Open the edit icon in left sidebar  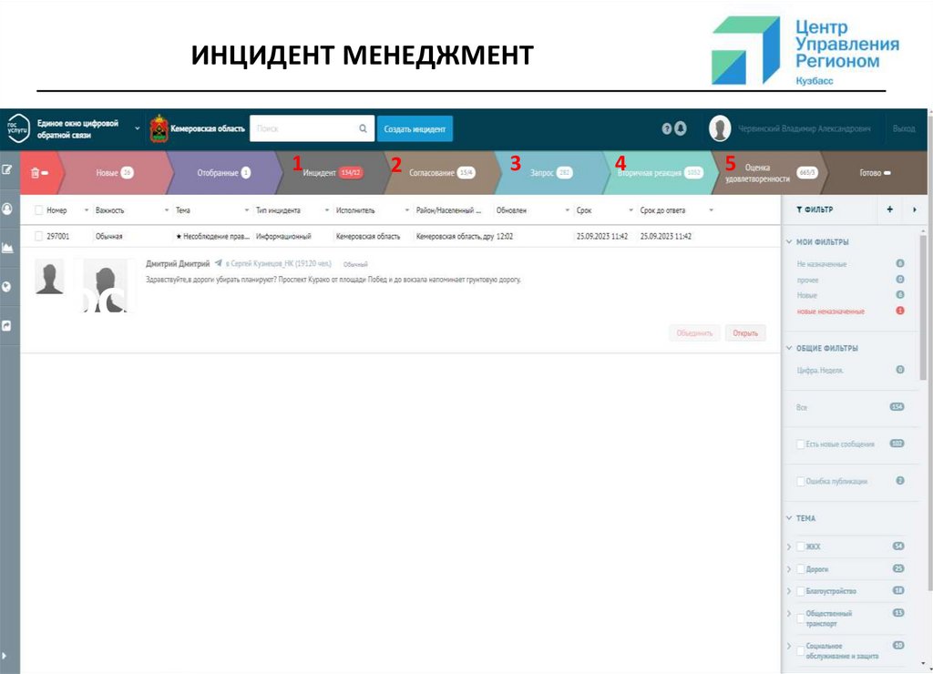click(x=7, y=170)
